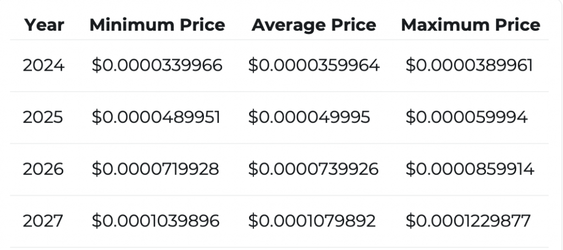Click the 2024 year cell

click(x=44, y=66)
